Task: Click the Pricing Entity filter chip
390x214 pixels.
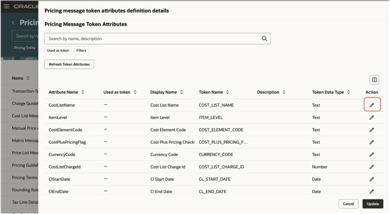Action: (25, 48)
